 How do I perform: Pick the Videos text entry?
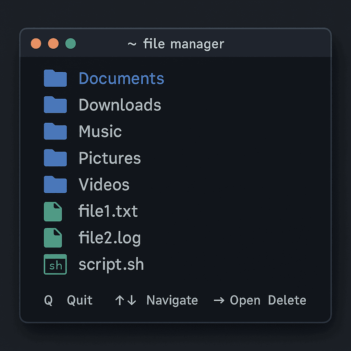click(104, 185)
